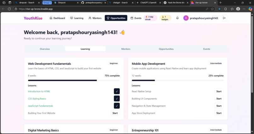This screenshot has width=254, height=134.
Task: Toggle JavaScript Fundamentals checkmark
Action: (117, 106)
